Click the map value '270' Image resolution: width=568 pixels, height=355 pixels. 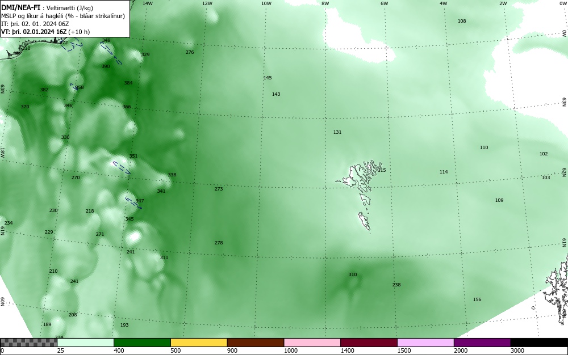pos(76,177)
